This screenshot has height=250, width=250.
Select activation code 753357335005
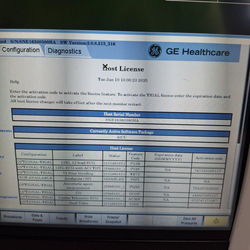[x=205, y=188]
